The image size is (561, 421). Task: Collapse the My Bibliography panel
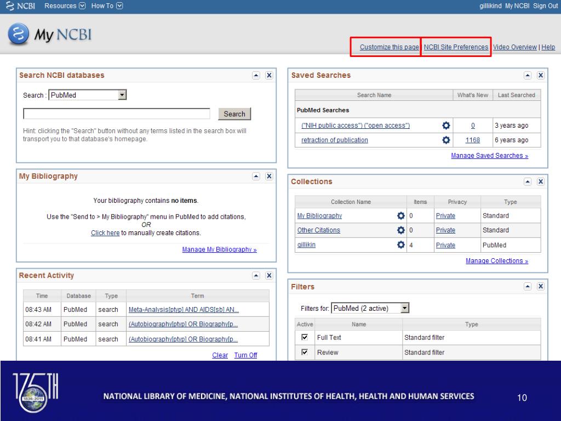click(x=256, y=176)
